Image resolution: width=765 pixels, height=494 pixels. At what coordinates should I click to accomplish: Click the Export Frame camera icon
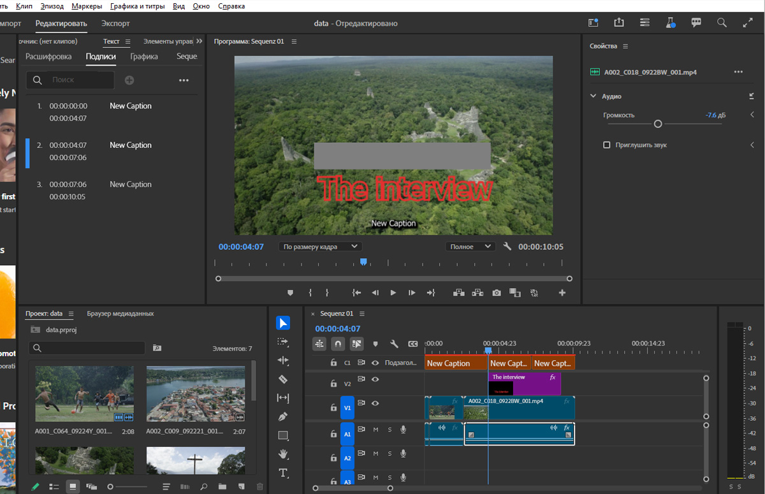pyautogui.click(x=497, y=293)
